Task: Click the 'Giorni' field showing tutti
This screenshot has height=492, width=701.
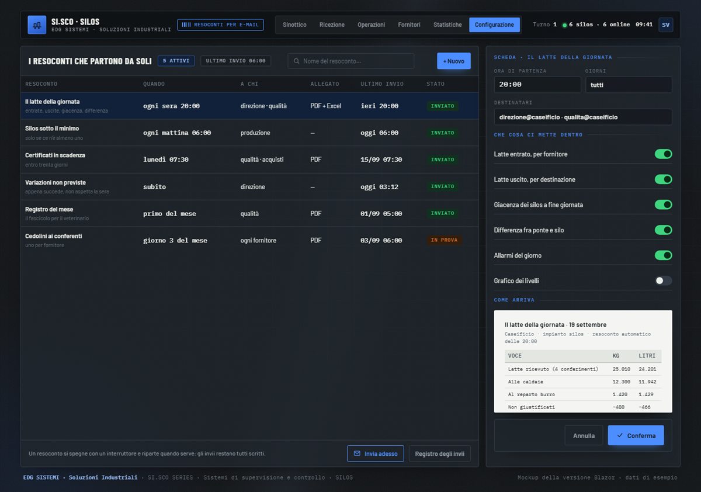Action: 629,85
